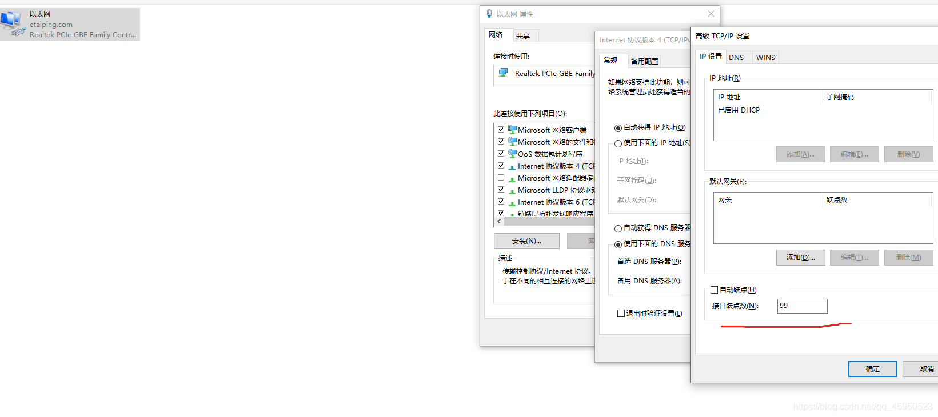Select 使用下面的 IP 地址 radio button
The width and height of the screenshot is (938, 417).
pyautogui.click(x=618, y=144)
